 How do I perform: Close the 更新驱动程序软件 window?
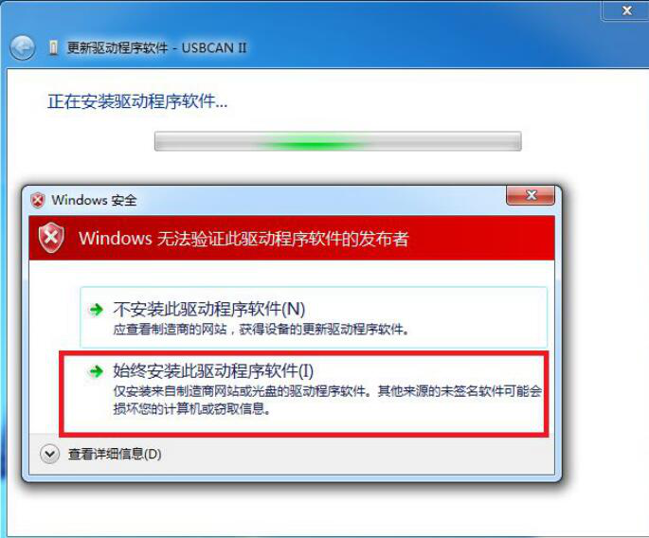(626, 9)
